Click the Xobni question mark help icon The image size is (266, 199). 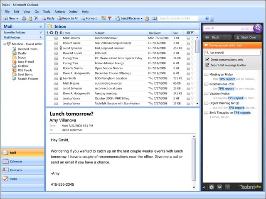pos(227,187)
